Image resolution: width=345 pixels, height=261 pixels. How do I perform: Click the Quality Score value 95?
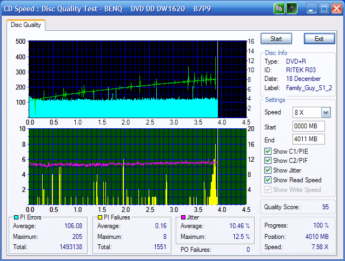(x=326, y=207)
